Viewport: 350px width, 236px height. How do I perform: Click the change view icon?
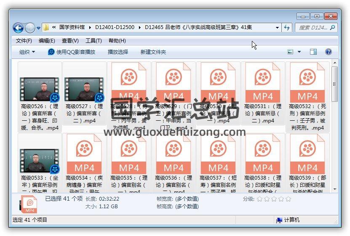(x=290, y=52)
